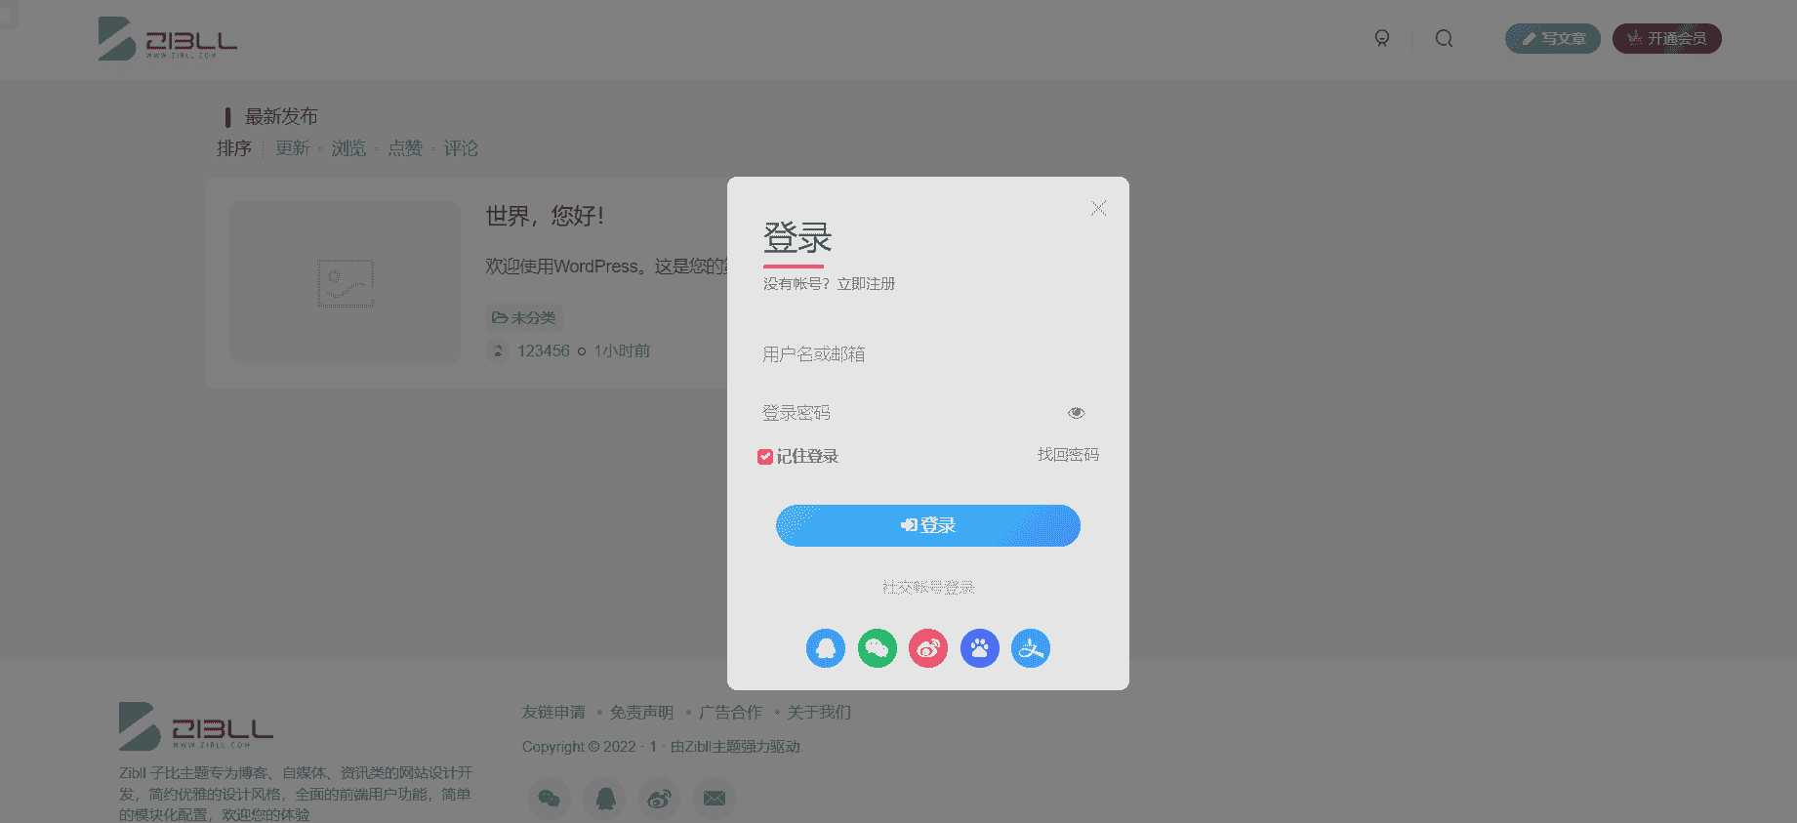Click the footer WeChat icon
1797x823 pixels.
[x=550, y=799]
